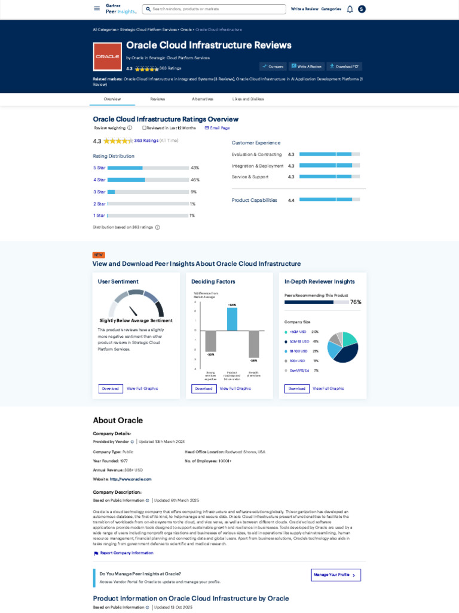Viewport: 459px width, 613px height.
Task: Click the Company Size pie chart
Action: click(342, 347)
